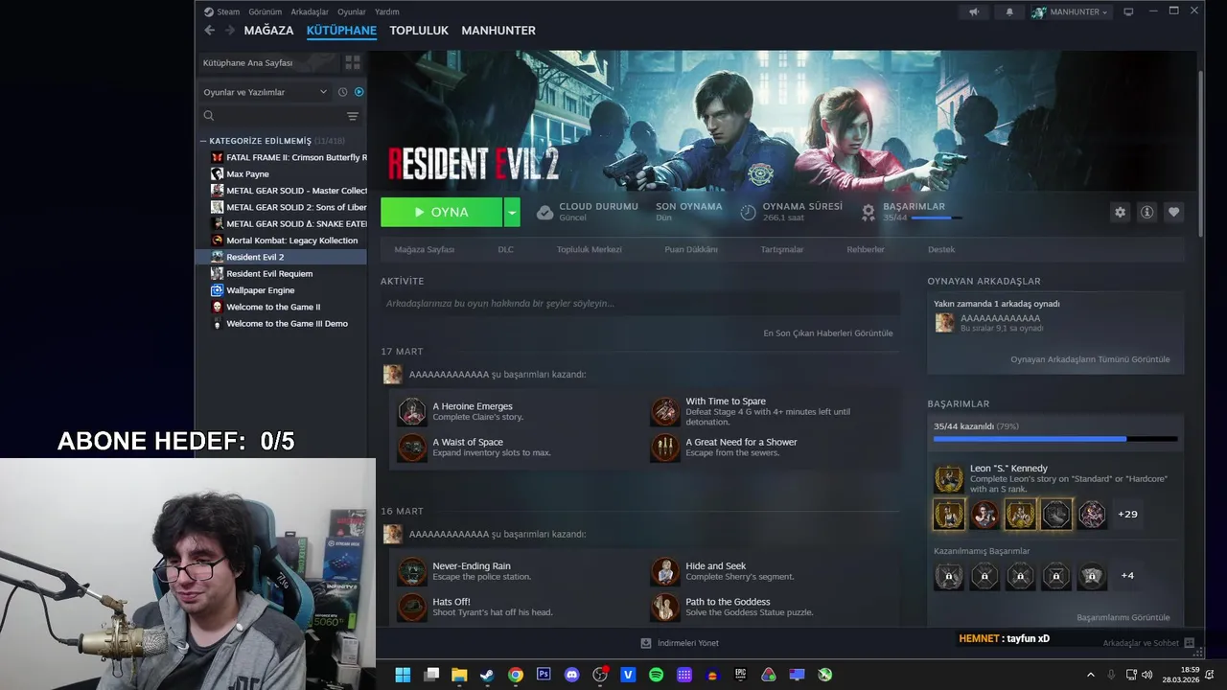Open Arkadaşlar ve Sohbet

(1147, 643)
